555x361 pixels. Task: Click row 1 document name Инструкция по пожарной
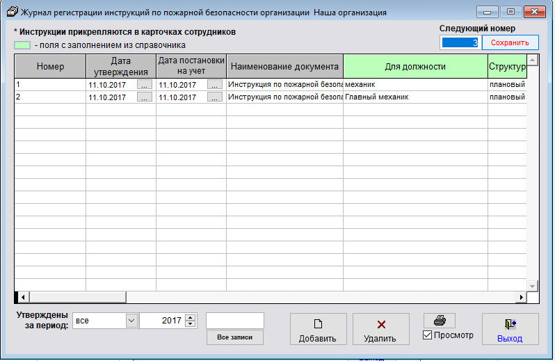[285, 85]
